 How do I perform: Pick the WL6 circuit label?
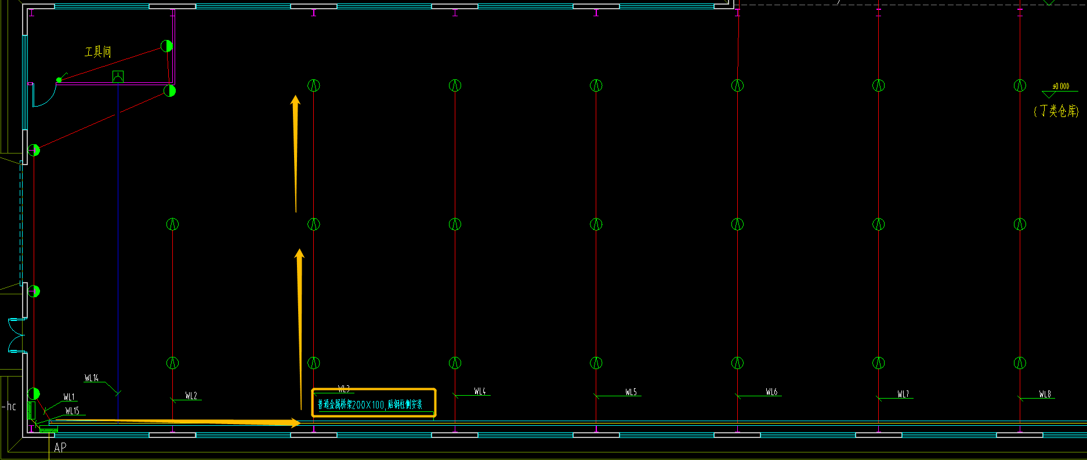[x=771, y=392]
